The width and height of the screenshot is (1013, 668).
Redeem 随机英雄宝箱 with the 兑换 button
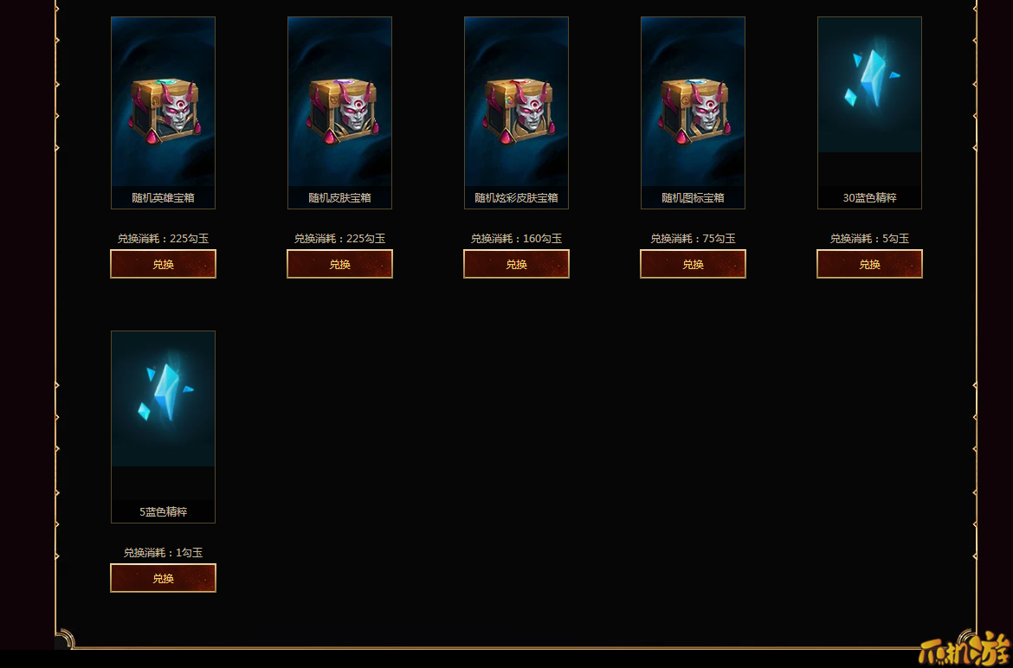[163, 264]
